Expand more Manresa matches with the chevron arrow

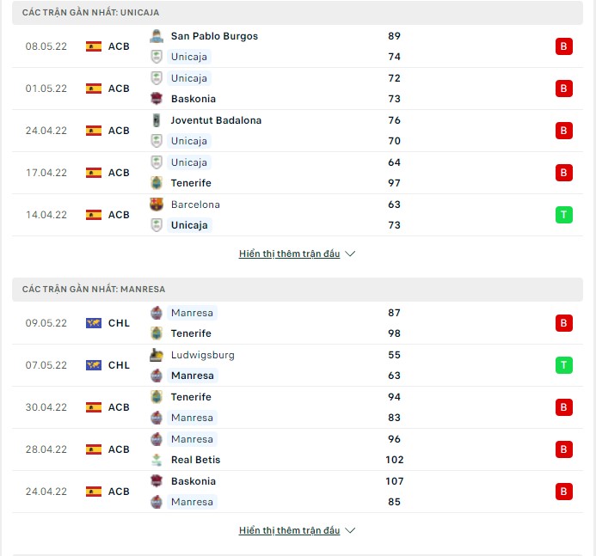350,530
